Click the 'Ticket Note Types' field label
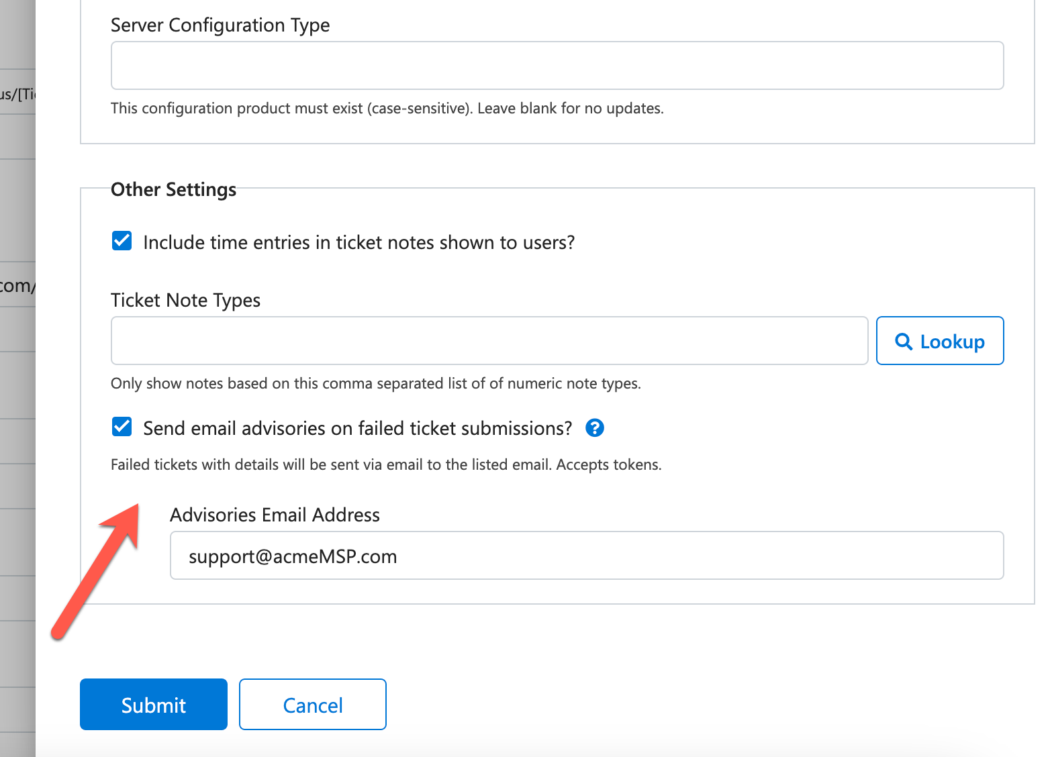 point(185,300)
